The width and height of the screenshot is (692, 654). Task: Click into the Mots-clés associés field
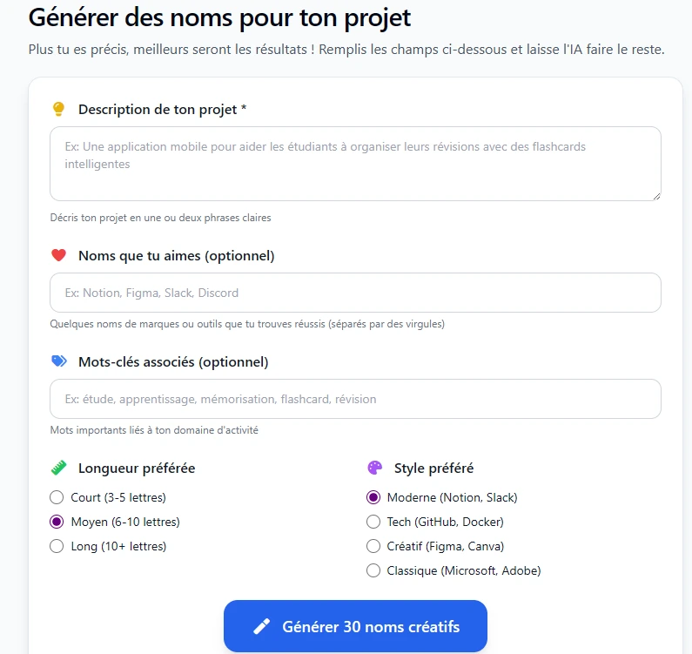(x=355, y=399)
